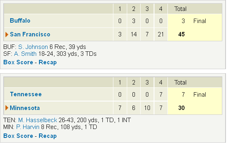Viewport: 228px width, 146px height.
Task: View M. Hasselbeck player page
Action: tap(38, 120)
